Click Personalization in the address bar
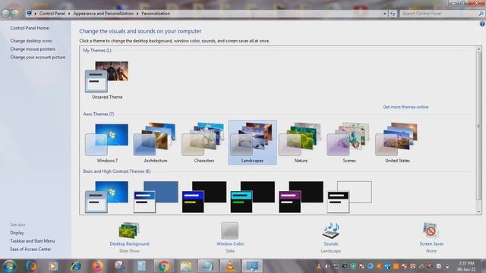 pos(156,14)
